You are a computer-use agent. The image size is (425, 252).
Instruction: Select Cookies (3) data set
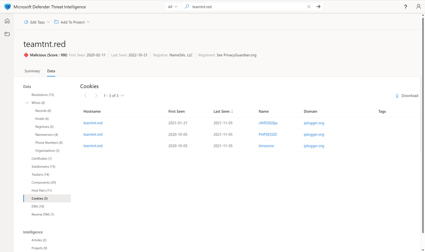click(x=47, y=198)
